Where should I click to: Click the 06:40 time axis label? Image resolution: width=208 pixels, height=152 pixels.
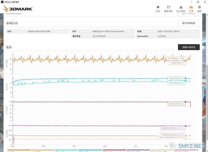tap(74, 146)
